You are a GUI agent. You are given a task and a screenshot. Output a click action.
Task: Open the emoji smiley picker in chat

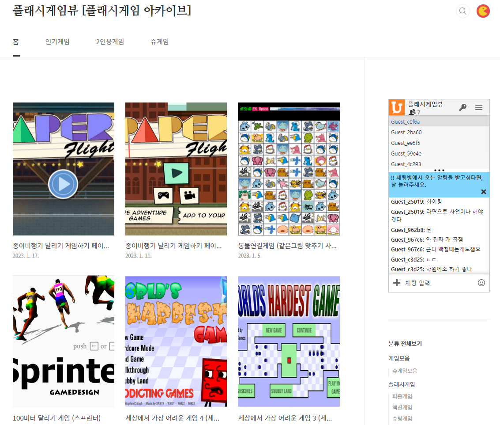click(x=481, y=283)
